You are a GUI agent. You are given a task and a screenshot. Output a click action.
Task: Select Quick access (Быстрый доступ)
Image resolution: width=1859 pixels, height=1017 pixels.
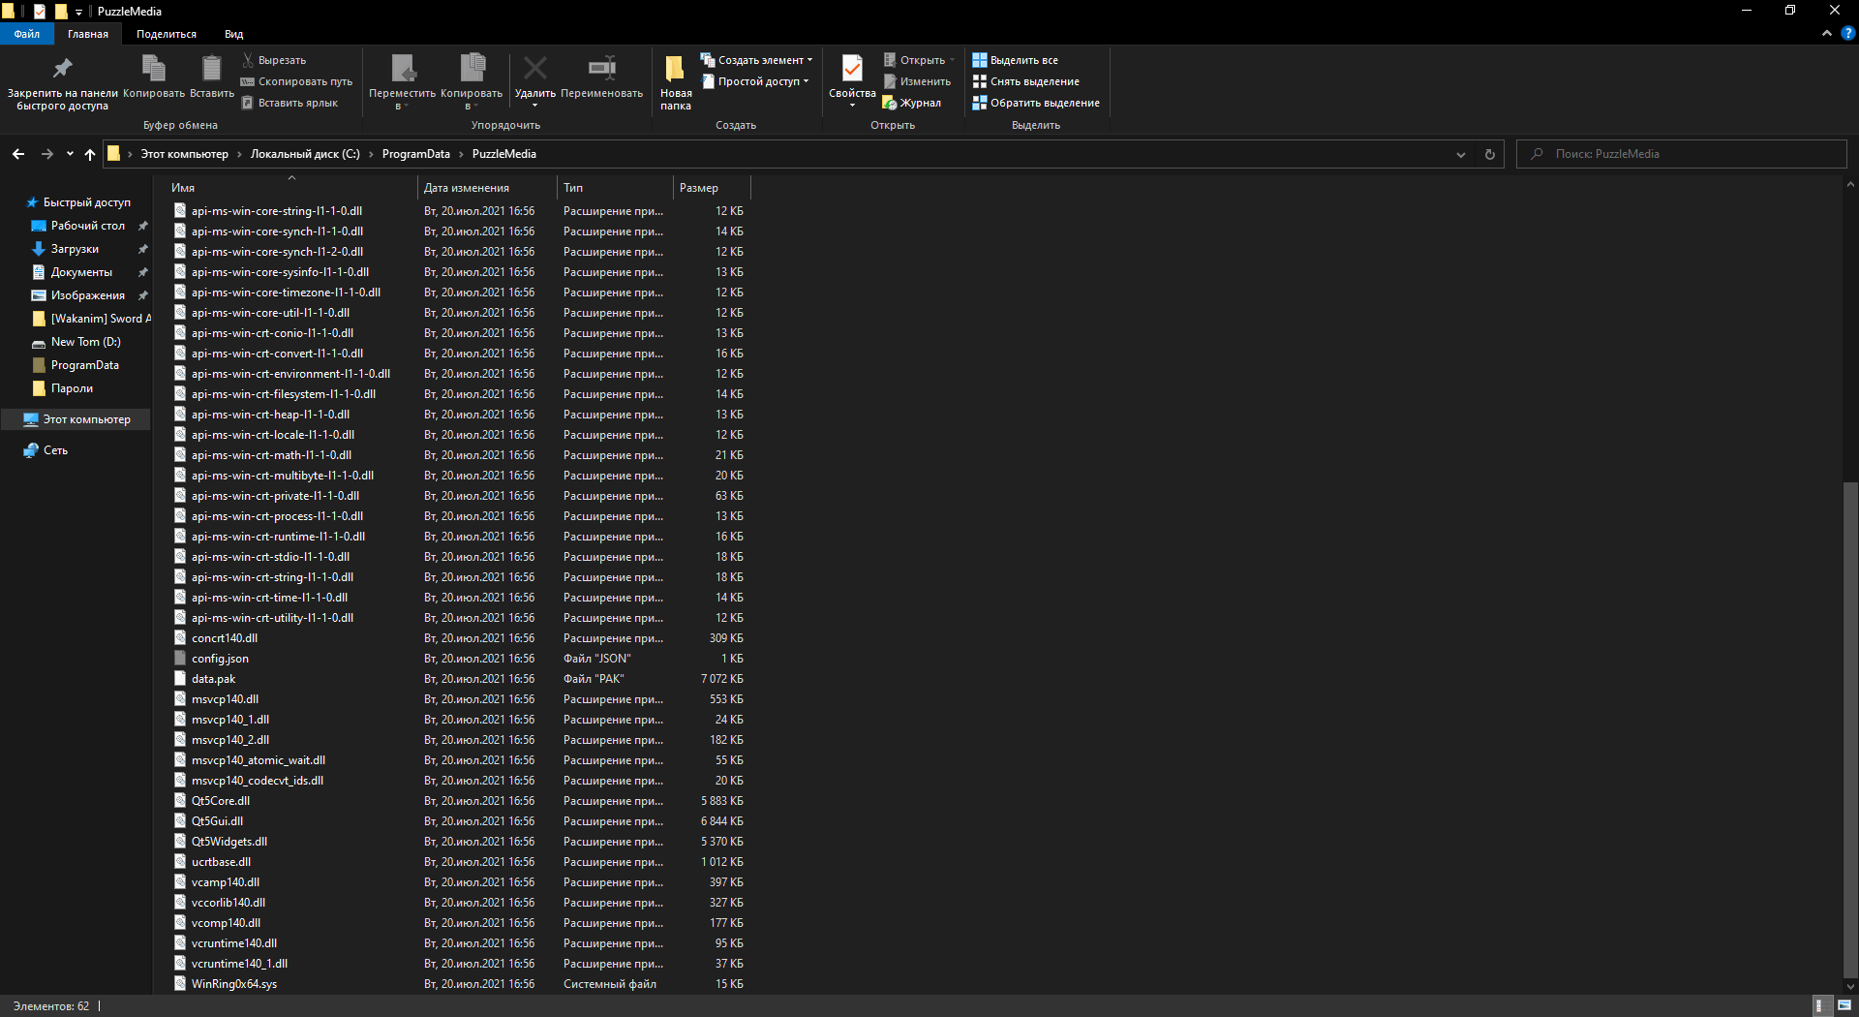(x=86, y=202)
